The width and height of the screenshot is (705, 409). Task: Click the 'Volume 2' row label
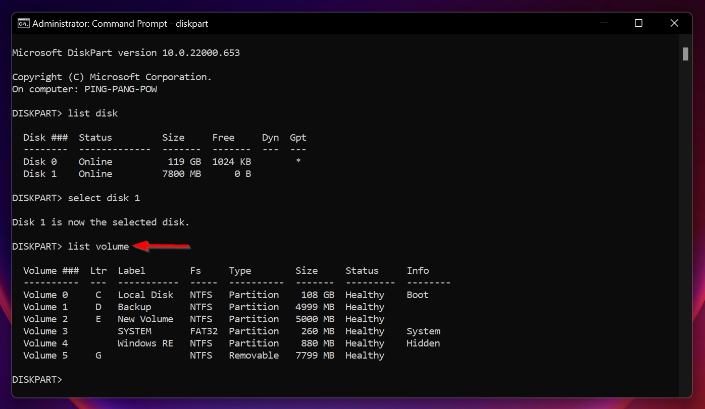click(x=45, y=319)
